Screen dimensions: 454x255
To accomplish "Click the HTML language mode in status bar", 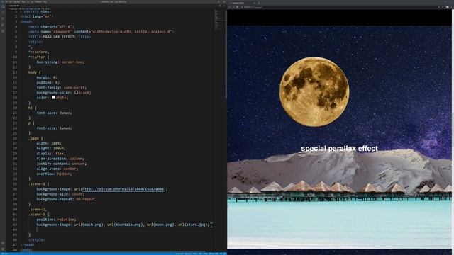I will pyautogui.click(x=205, y=254).
